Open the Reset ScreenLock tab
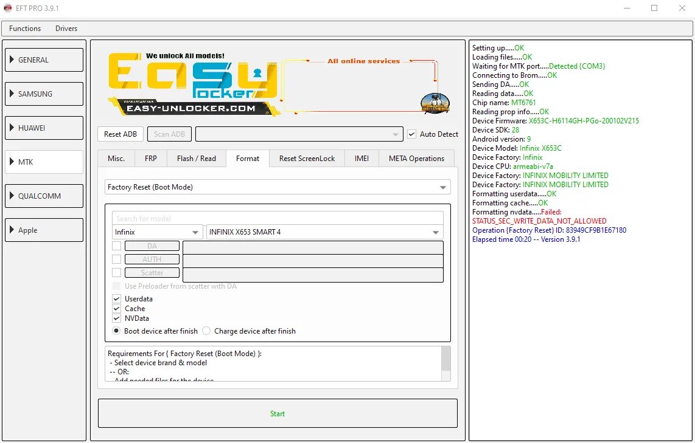Screen dimensions: 695x443 click(307, 159)
